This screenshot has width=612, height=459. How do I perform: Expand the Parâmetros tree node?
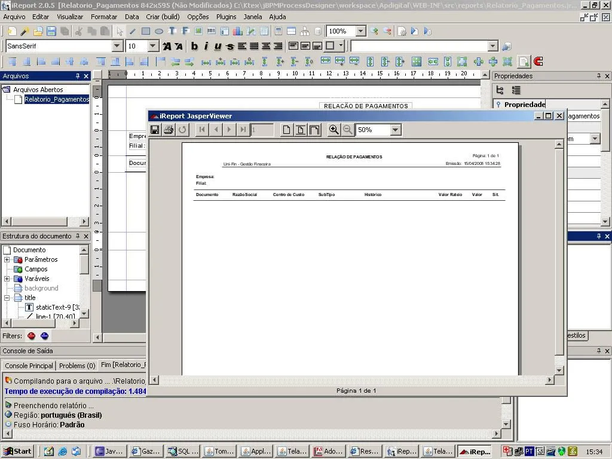(x=7, y=260)
